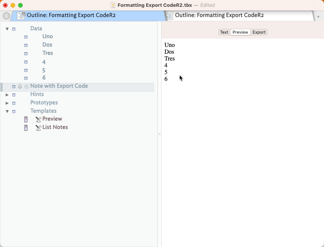324x247 pixels.
Task: Select the first Outline tab
Action: coord(71,16)
